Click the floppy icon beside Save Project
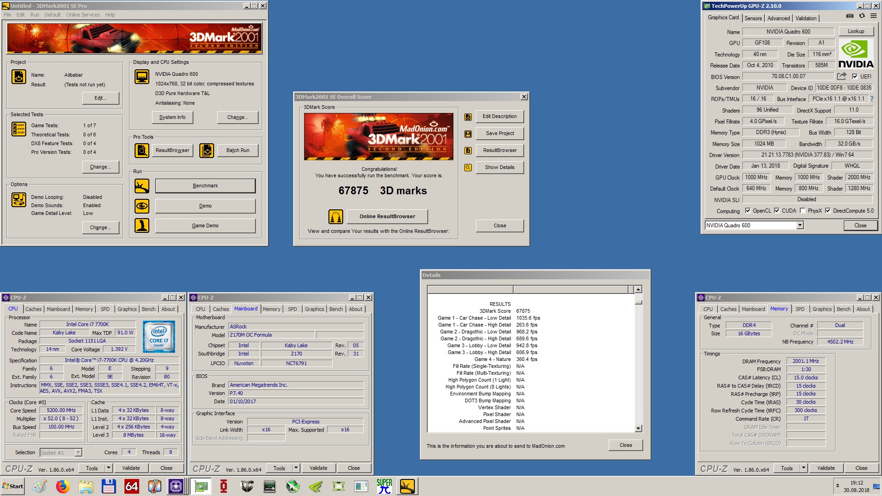Image resolution: width=882 pixels, height=496 pixels. 468,134
